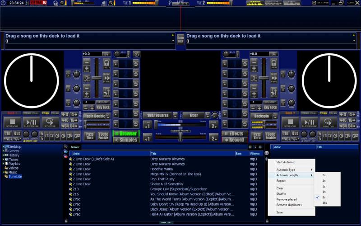Click the first hot cue set button, left deck
Viewport: 361px width, 226px height.
point(116,63)
